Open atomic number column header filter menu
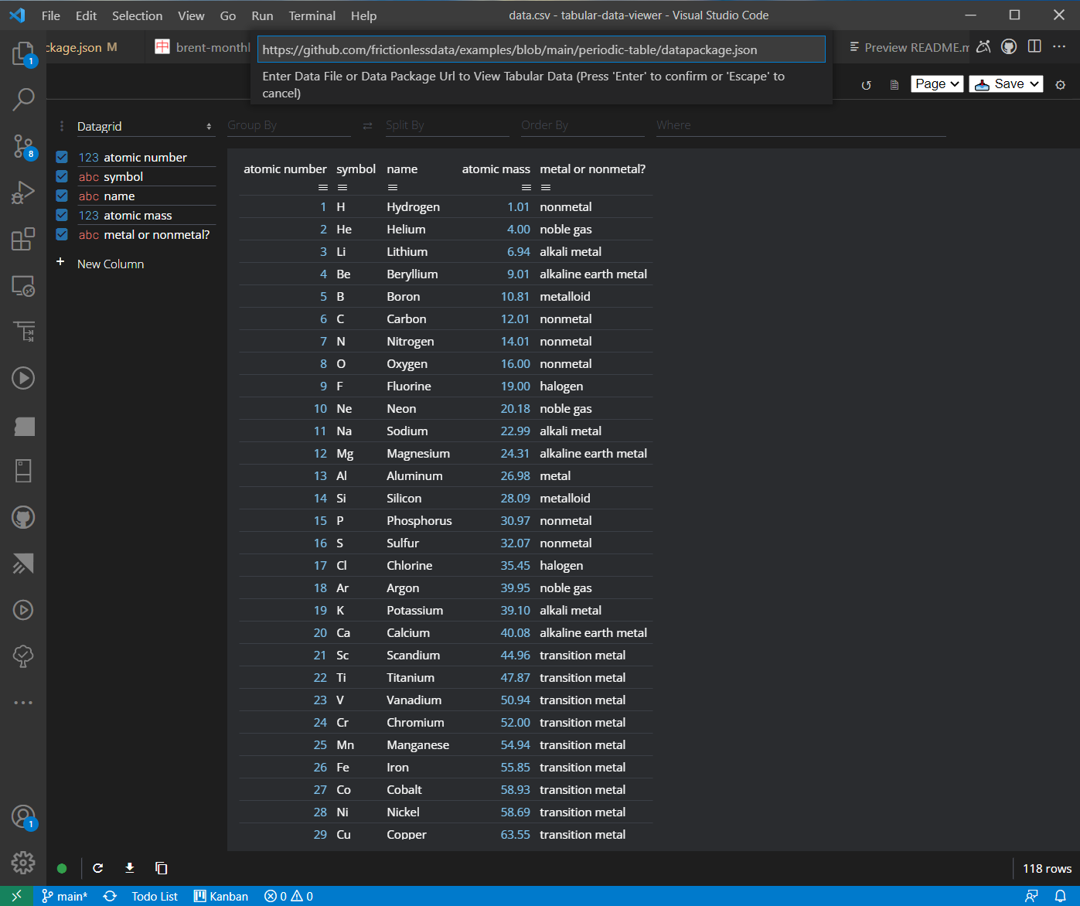1080x906 pixels. [x=323, y=187]
